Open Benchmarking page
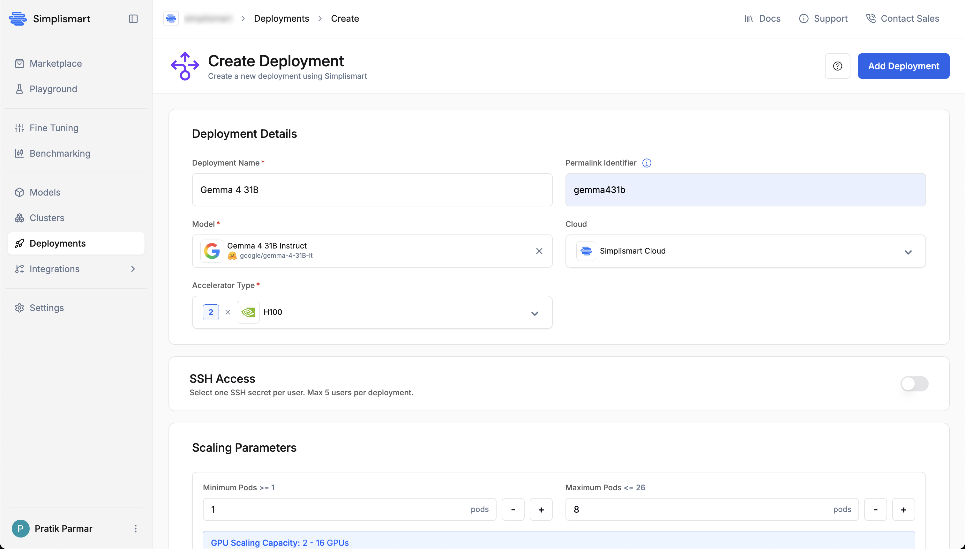Viewport: 965px width, 549px height. [76, 153]
